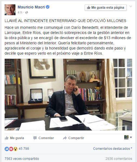Viewport: 137px width, 162px height.
Task: Open the photo of Macri on the phone
Action: (x=68, y=95)
